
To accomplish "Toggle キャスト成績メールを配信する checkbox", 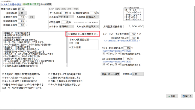I will (18, 78).
